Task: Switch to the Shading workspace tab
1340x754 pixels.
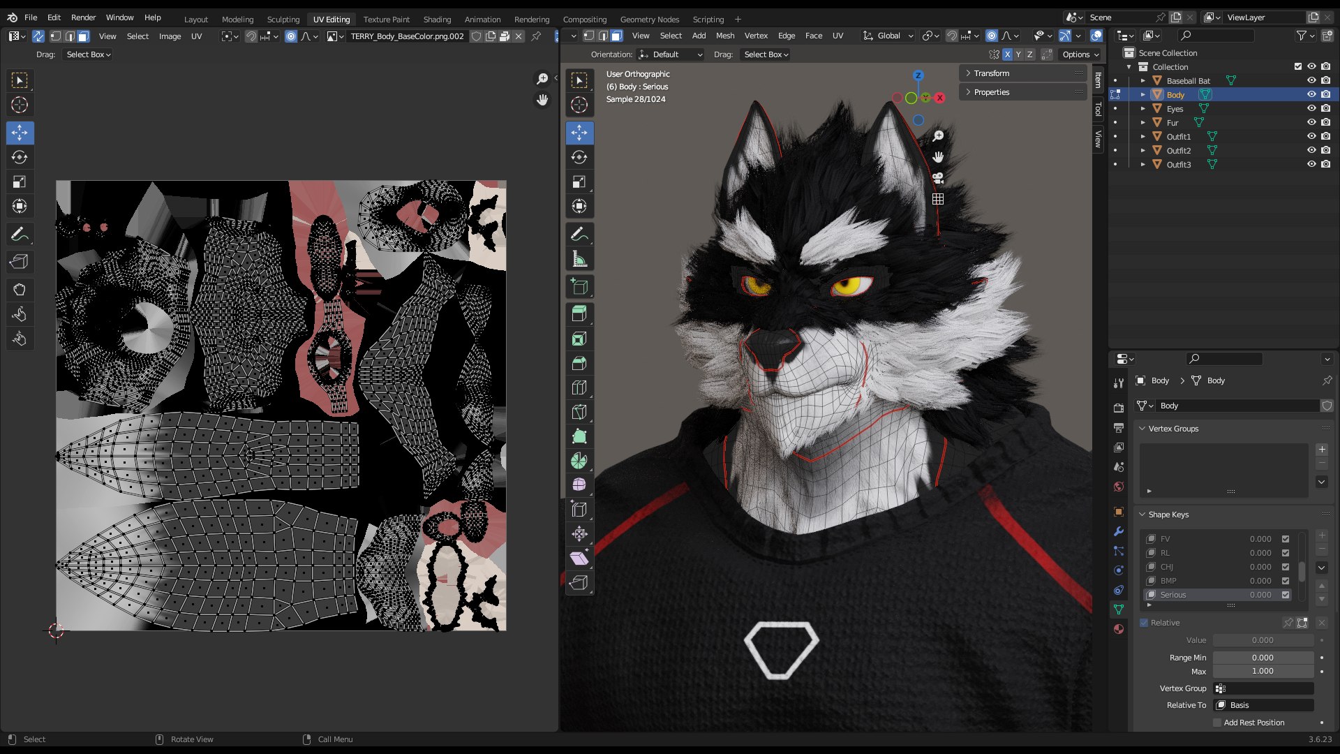Action: 437,20
